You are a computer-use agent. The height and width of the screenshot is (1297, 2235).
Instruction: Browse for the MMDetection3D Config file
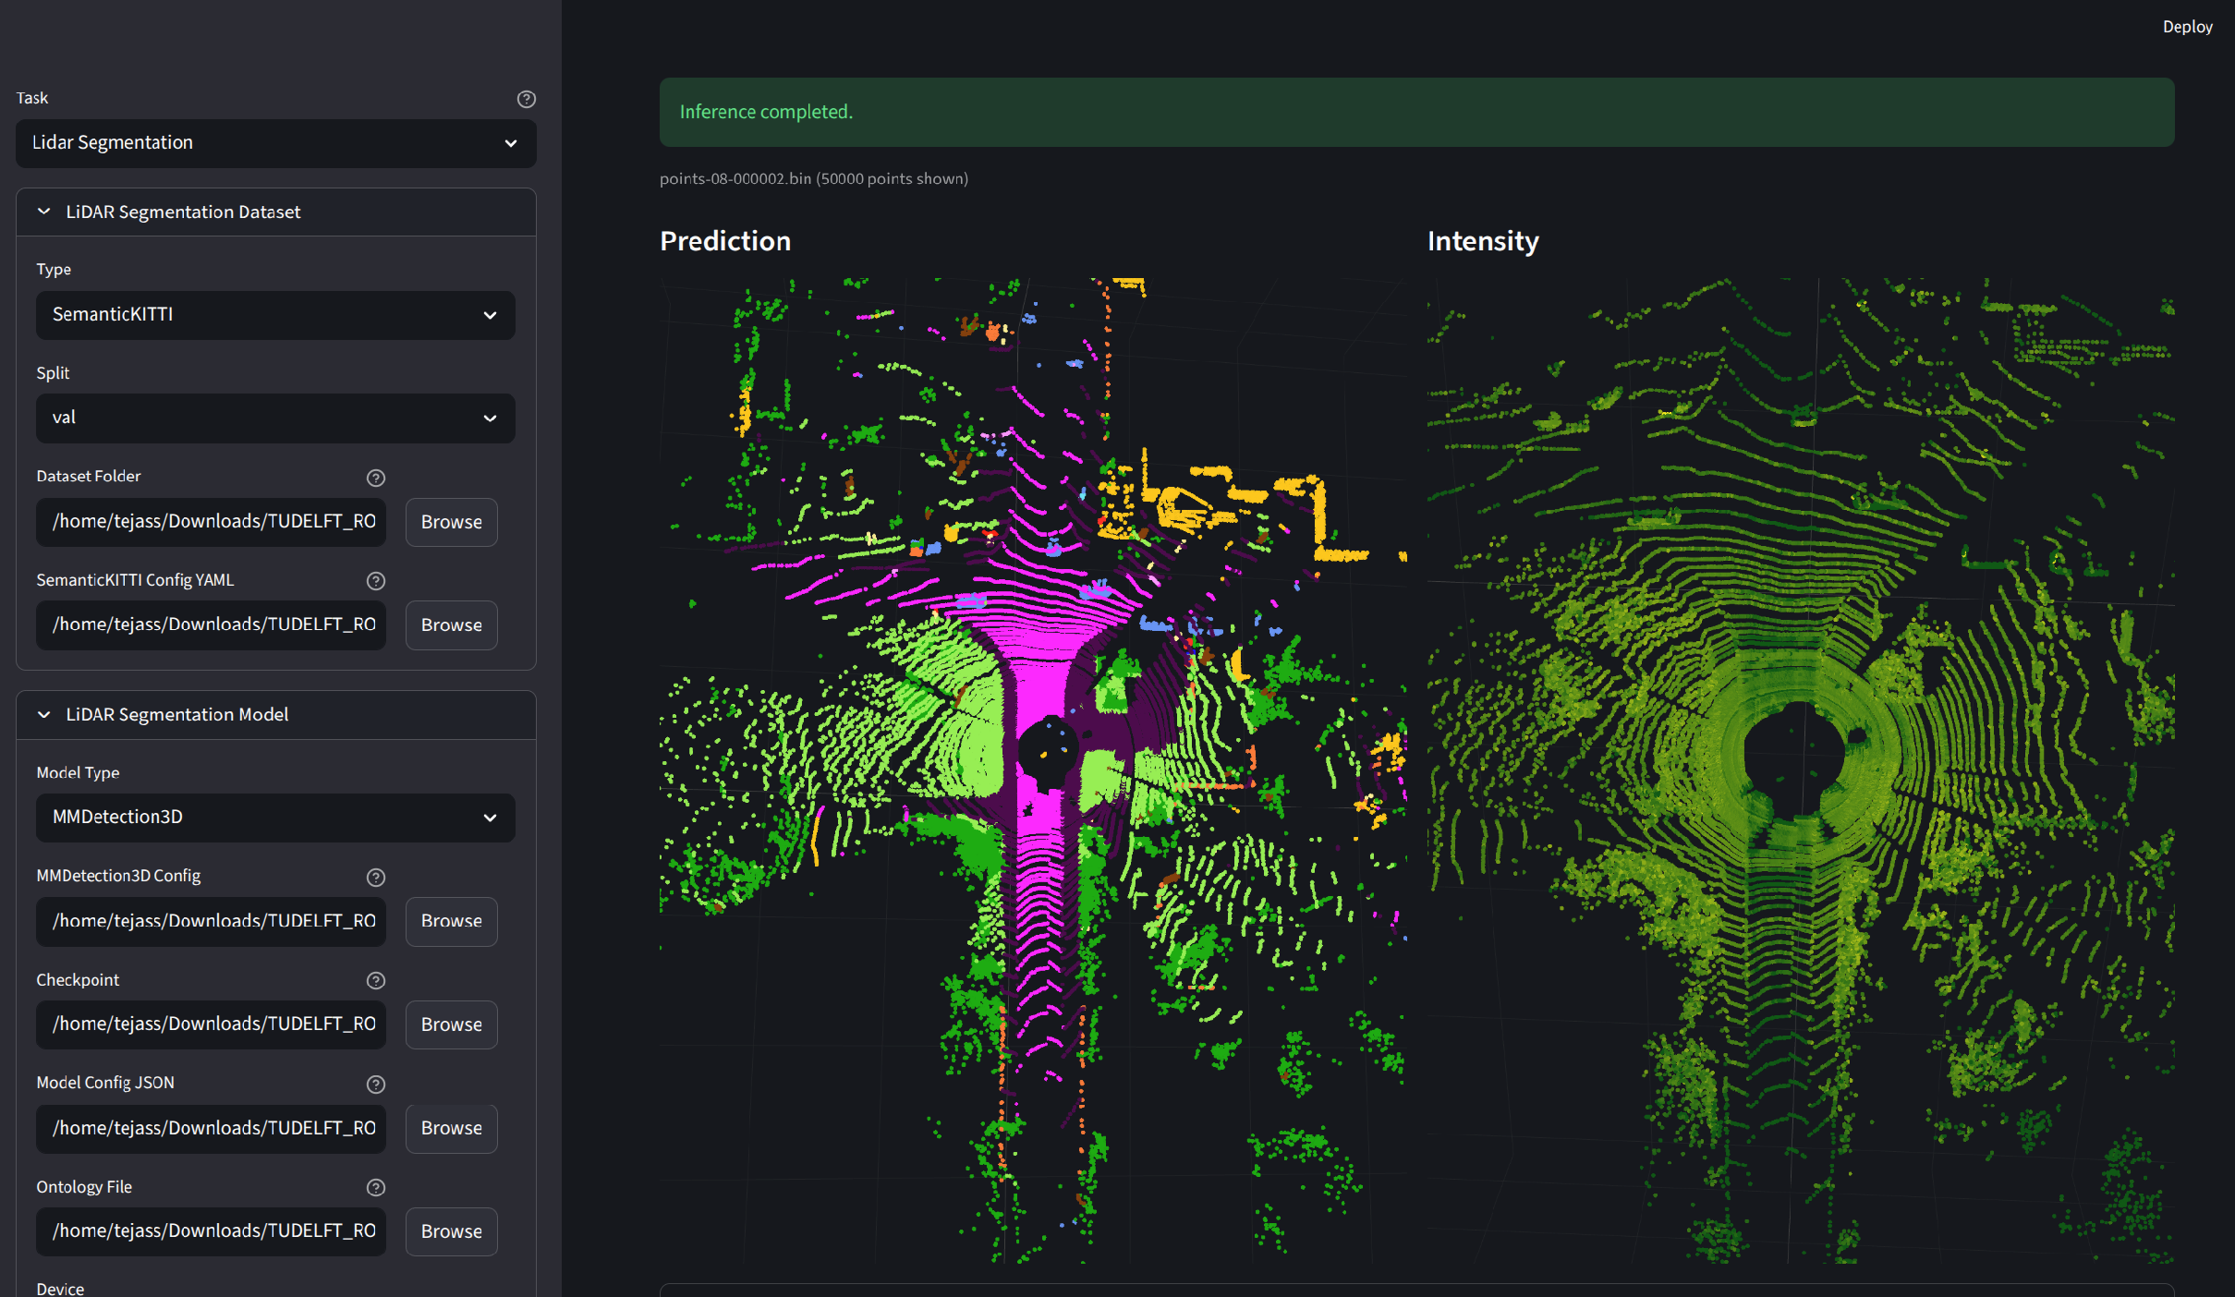(451, 921)
